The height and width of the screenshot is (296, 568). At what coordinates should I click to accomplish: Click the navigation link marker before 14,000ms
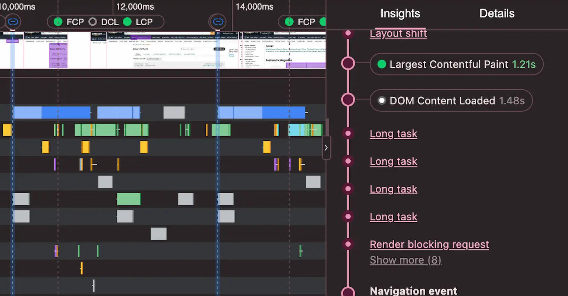click(x=218, y=22)
